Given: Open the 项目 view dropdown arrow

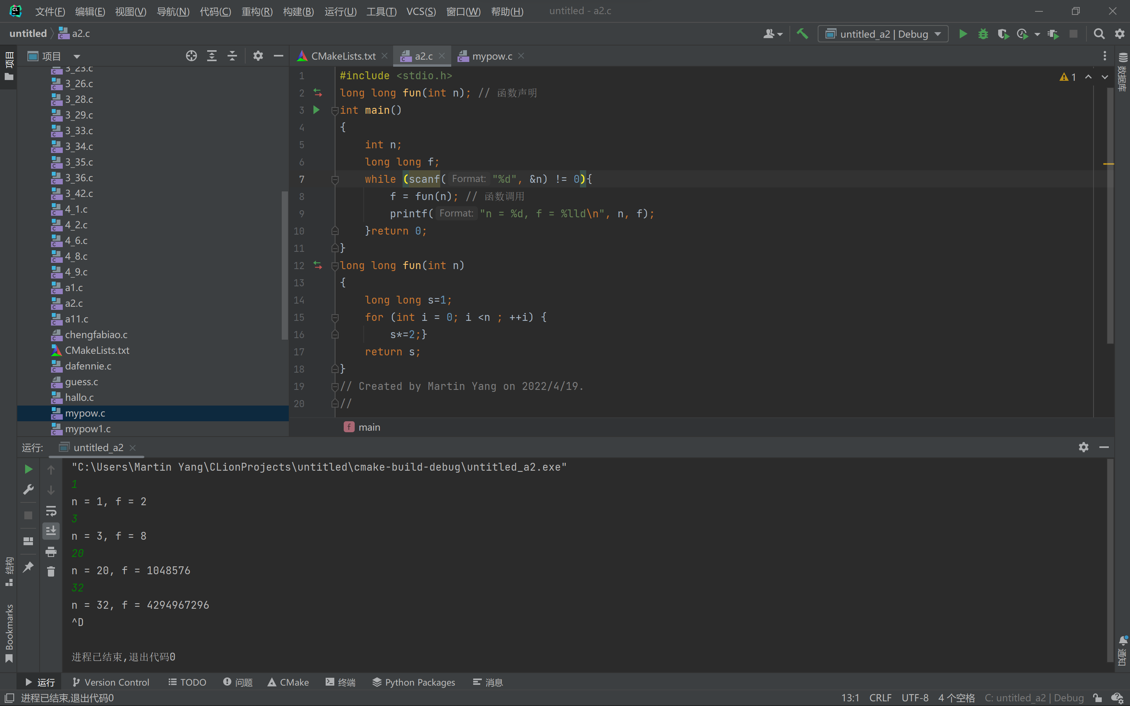Looking at the screenshot, I should 77,56.
